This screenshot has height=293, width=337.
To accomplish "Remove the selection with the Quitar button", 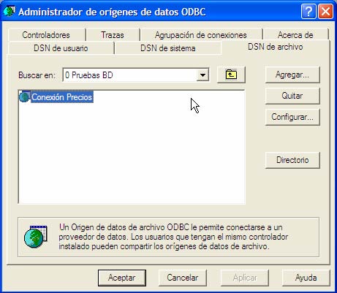I will 292,96.
